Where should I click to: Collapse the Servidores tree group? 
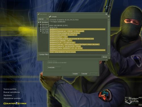coord(39,22)
